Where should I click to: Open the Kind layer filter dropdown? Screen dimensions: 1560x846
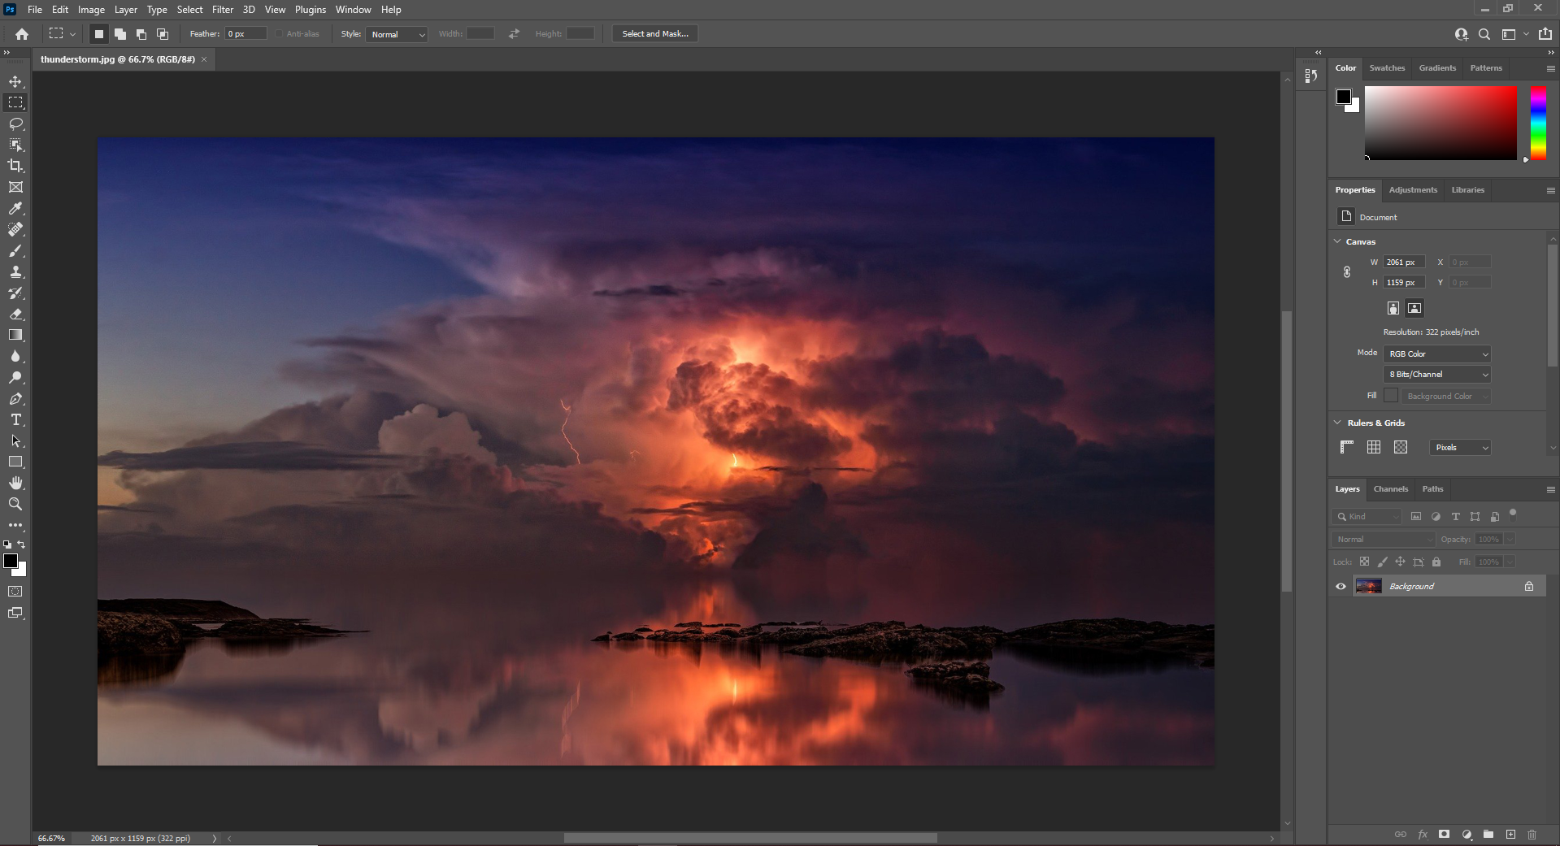(x=1367, y=516)
